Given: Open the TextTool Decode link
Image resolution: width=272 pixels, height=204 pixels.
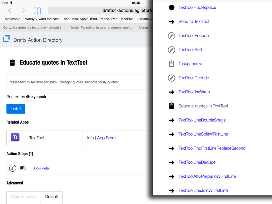Looking at the screenshot, I should [194, 78].
